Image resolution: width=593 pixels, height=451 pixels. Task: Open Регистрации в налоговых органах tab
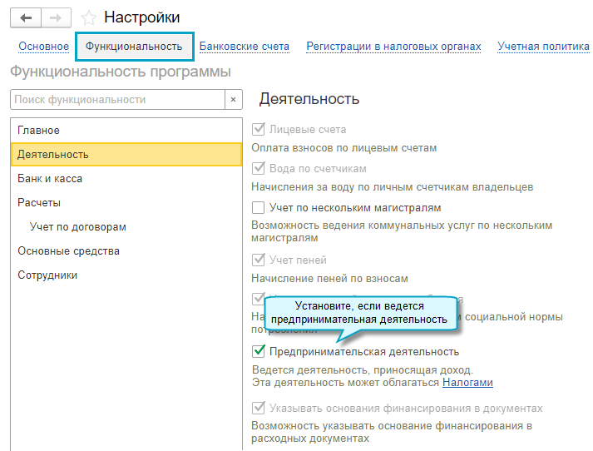click(x=393, y=47)
